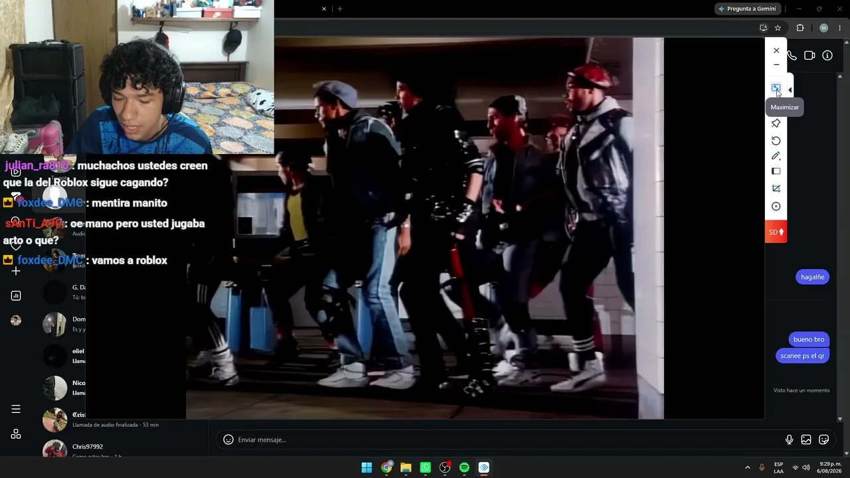Screen dimensions: 850x478
Task: Bookmark this page with the star icon
Action: 778,28
